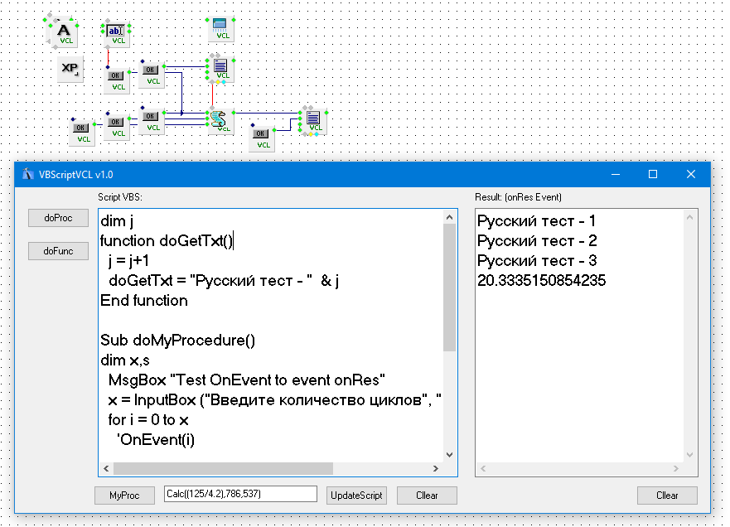
Task: Select the upper Memo component below the form icon
Action: point(220,70)
